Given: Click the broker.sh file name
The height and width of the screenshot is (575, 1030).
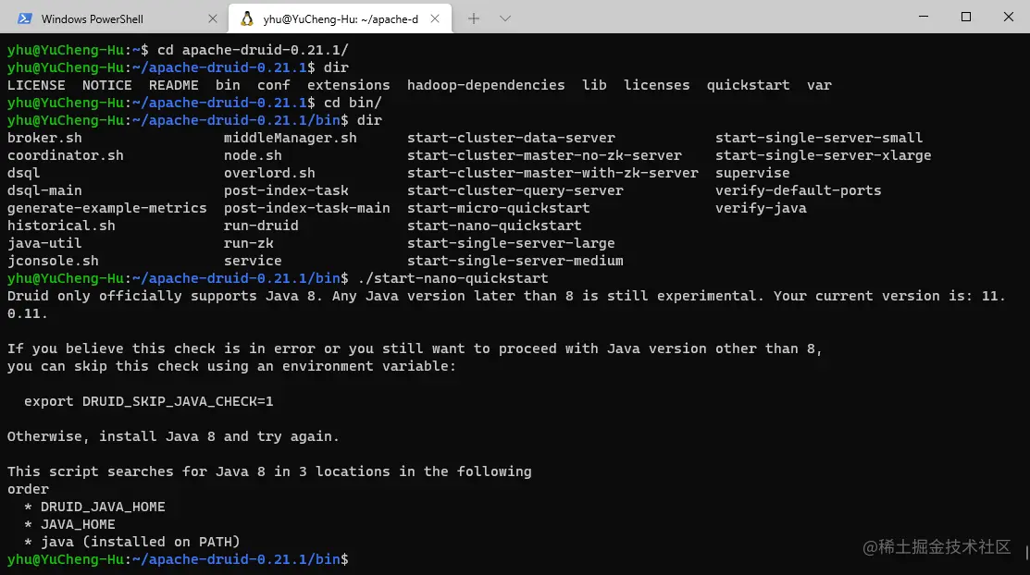Looking at the screenshot, I should point(44,138).
